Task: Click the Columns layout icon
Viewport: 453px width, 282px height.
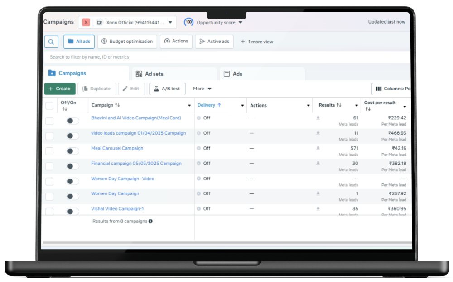Action: [x=378, y=89]
